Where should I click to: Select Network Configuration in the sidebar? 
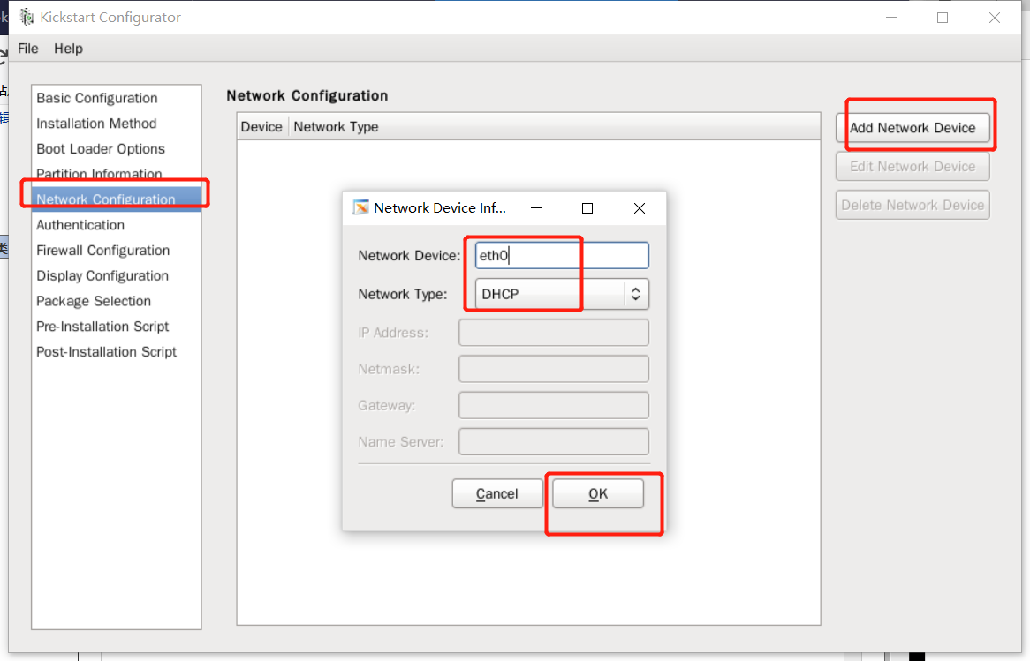tap(117, 199)
